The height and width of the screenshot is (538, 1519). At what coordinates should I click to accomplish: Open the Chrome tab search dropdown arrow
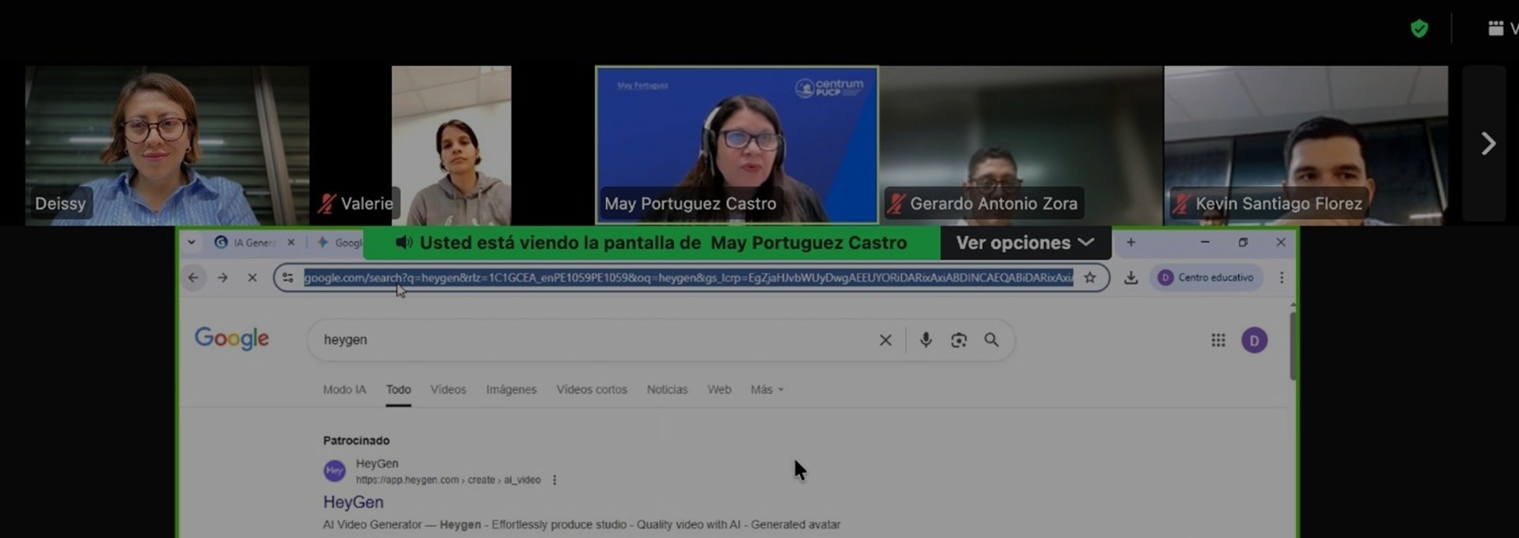point(191,242)
